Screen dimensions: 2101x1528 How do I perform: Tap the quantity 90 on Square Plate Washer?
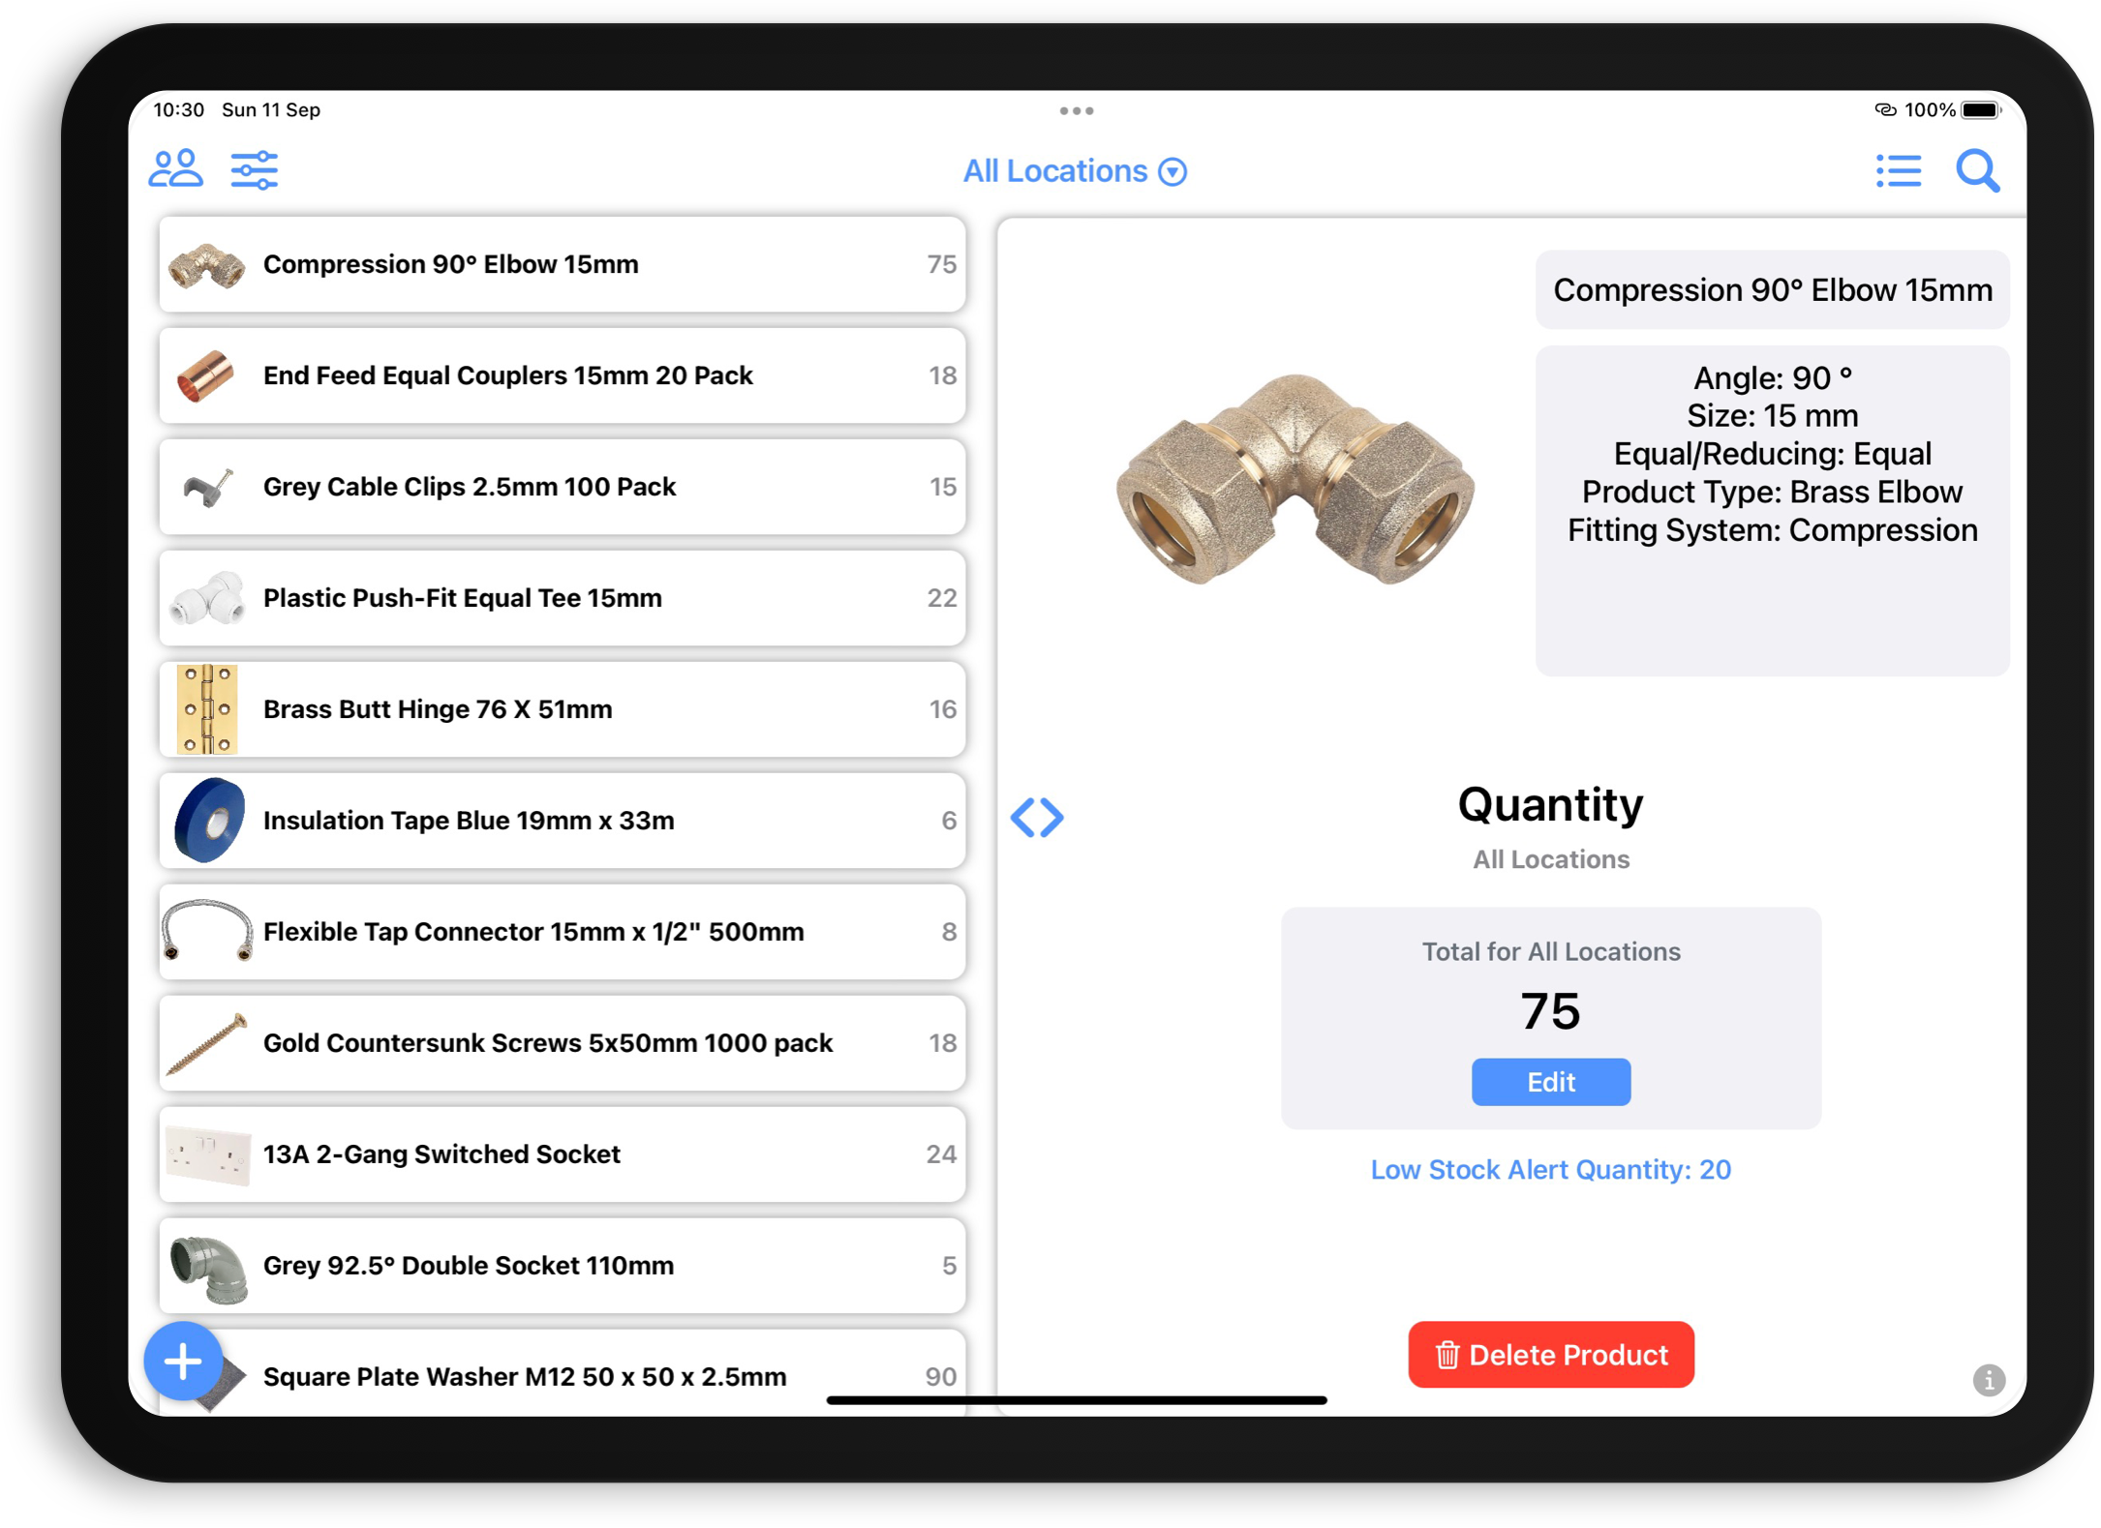tap(940, 1377)
